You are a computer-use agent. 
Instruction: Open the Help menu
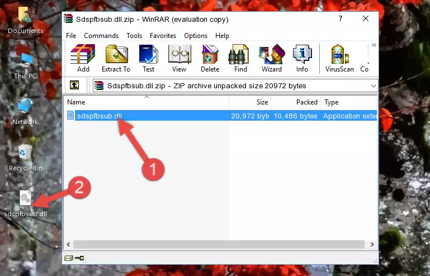[x=222, y=36]
